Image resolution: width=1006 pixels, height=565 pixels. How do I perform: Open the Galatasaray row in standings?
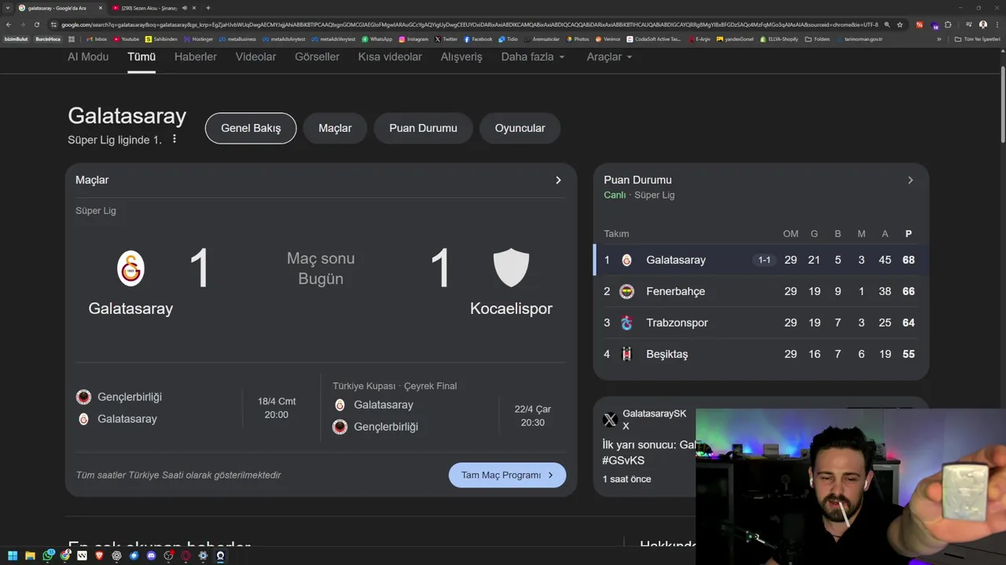761,260
